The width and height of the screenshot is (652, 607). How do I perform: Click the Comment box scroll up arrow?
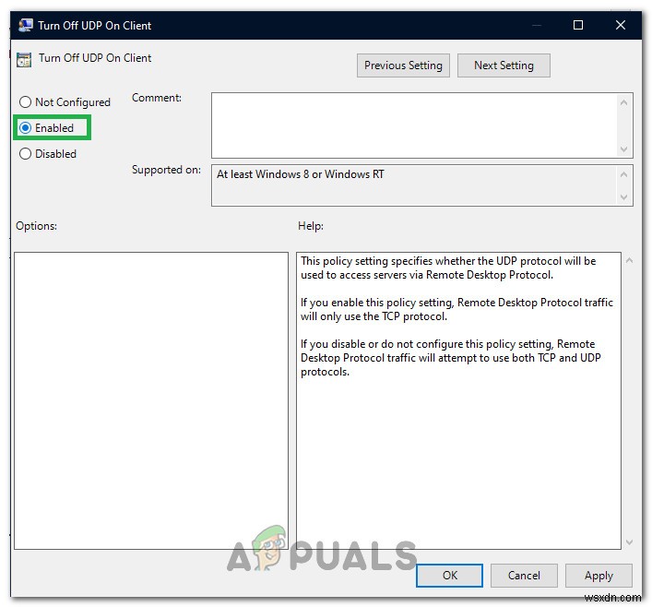pyautogui.click(x=623, y=102)
